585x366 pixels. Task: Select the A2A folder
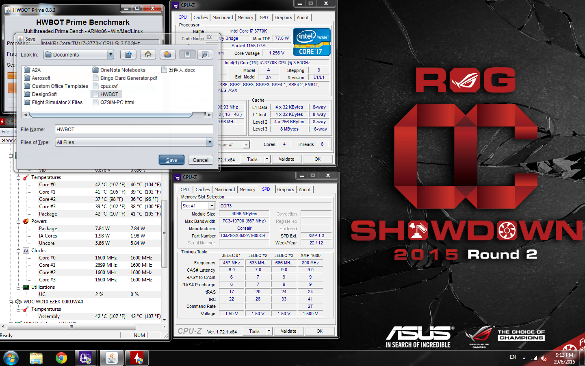pos(32,70)
